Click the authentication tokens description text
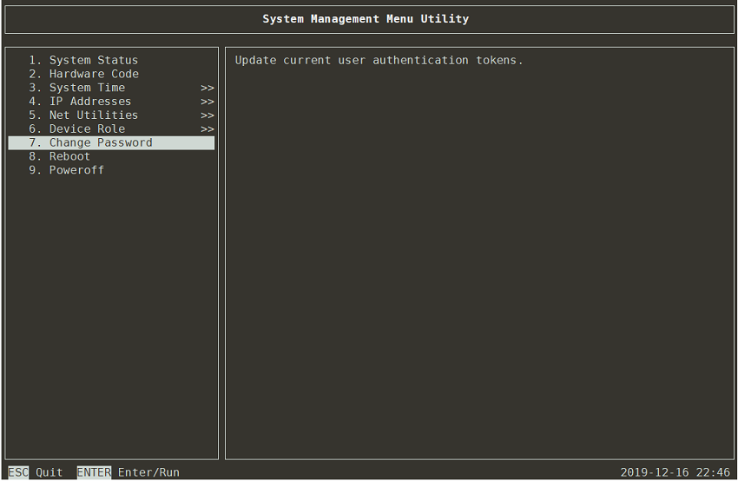The image size is (738, 481). click(379, 60)
